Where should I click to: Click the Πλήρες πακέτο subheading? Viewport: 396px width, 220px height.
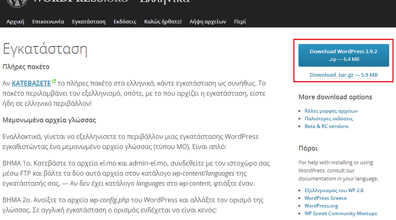[x=26, y=67]
